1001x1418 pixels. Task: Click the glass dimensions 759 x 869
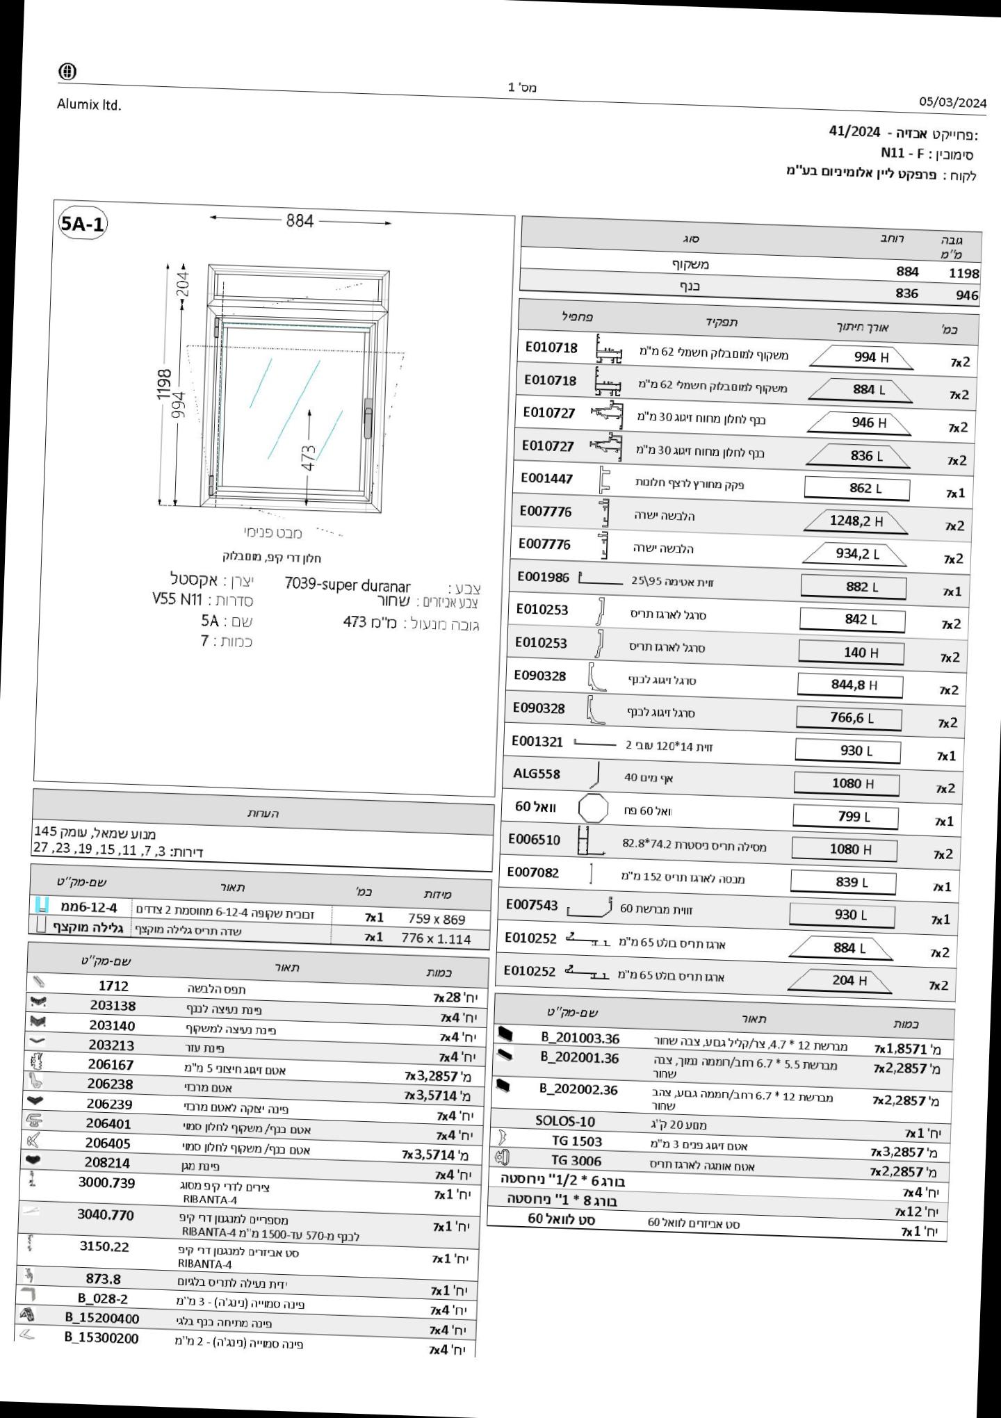click(x=437, y=919)
